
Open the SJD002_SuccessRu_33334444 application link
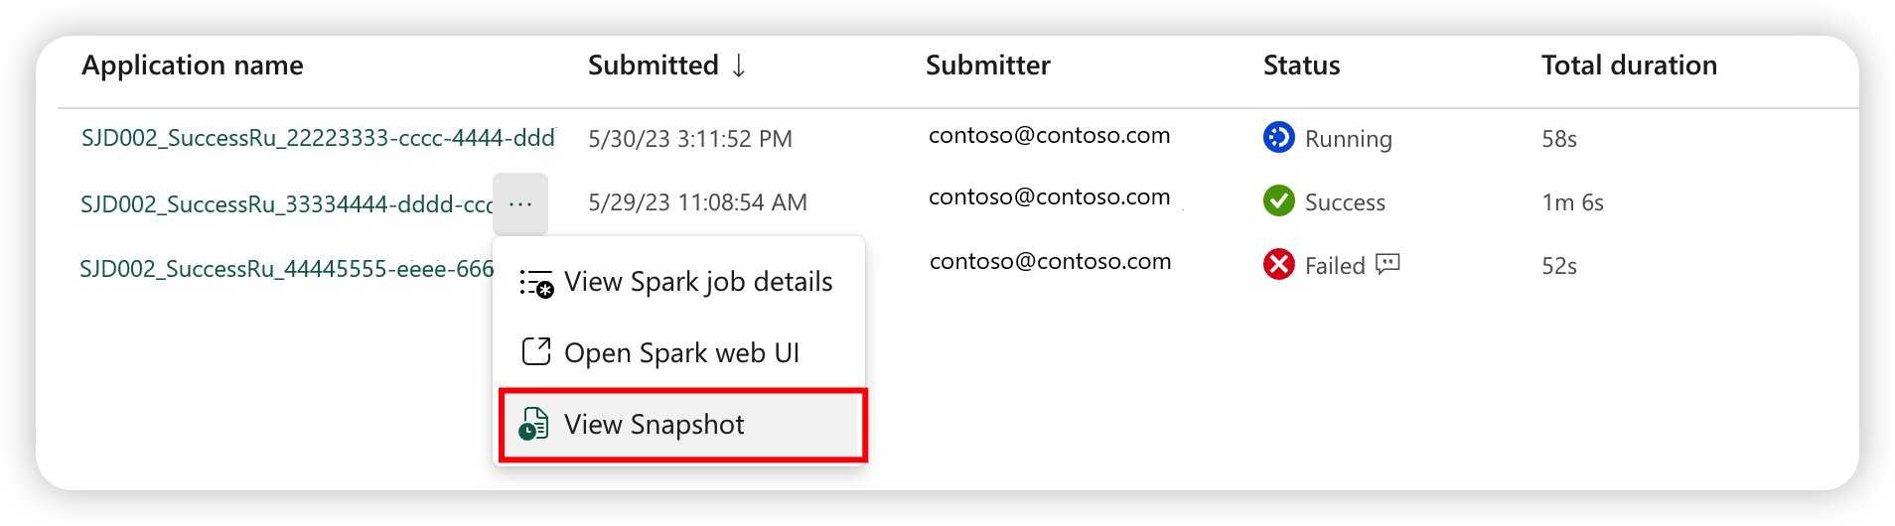[286, 204]
